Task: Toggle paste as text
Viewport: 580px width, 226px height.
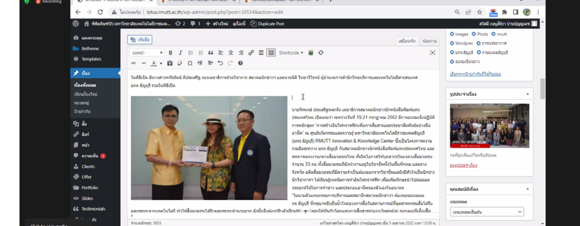Action: point(170,63)
